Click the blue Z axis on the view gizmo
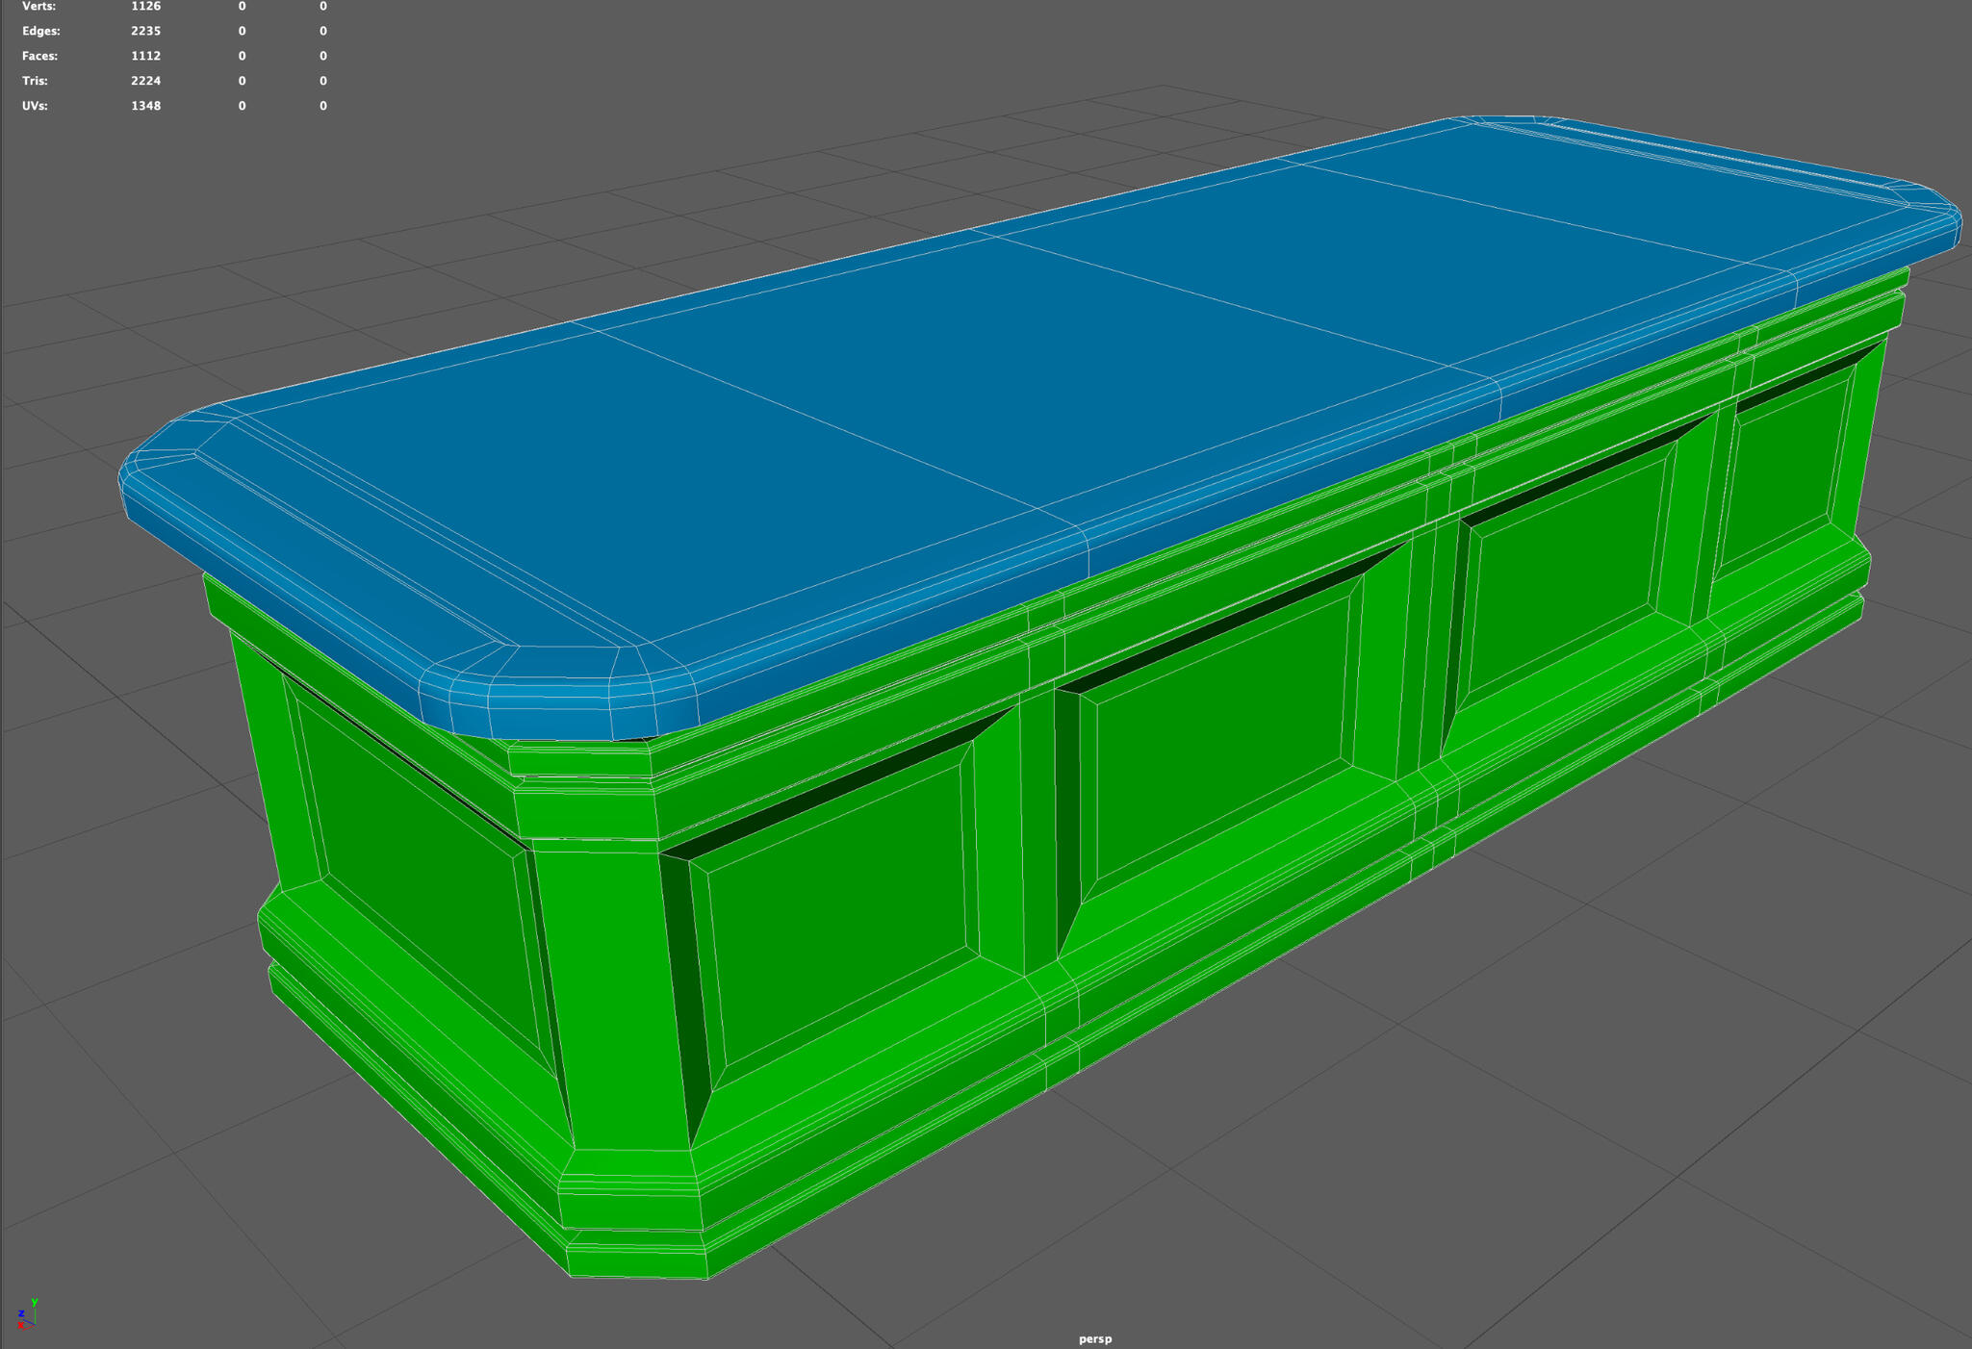 pyautogui.click(x=21, y=1313)
